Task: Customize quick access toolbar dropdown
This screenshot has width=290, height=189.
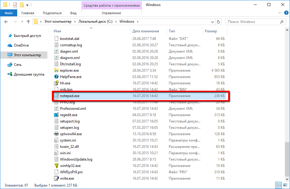Action: [27, 5]
